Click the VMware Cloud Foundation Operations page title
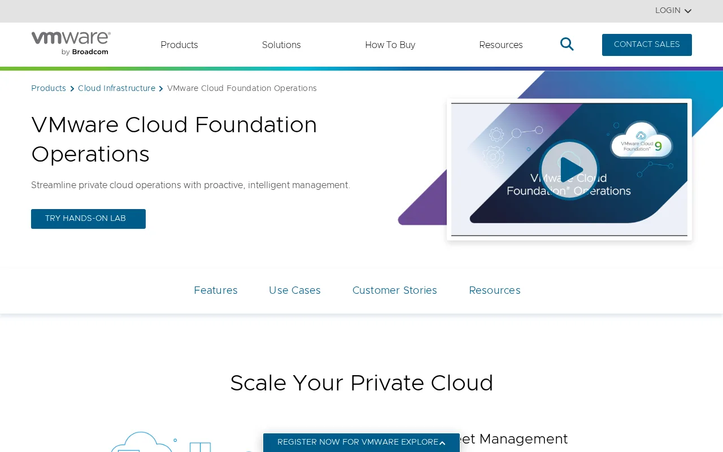The width and height of the screenshot is (723, 452). [174, 140]
